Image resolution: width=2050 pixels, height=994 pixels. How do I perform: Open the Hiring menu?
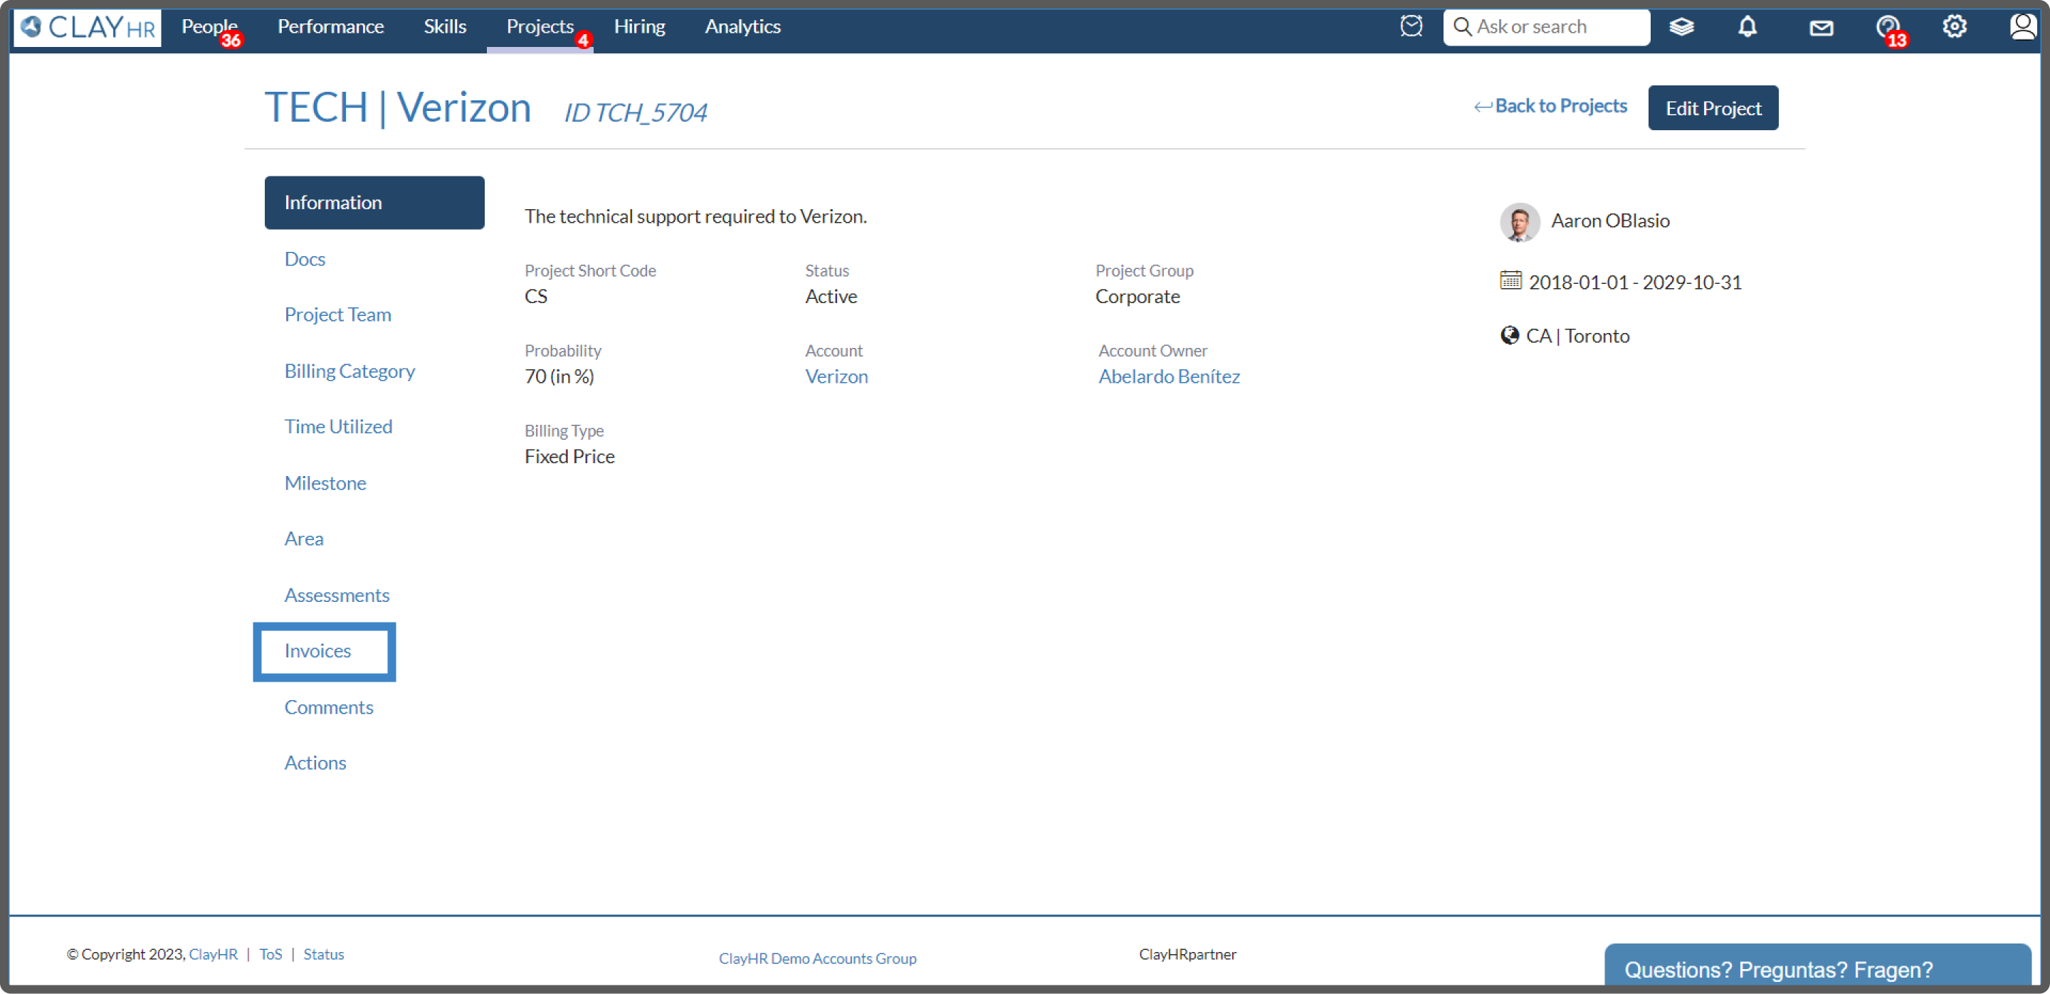click(x=639, y=27)
